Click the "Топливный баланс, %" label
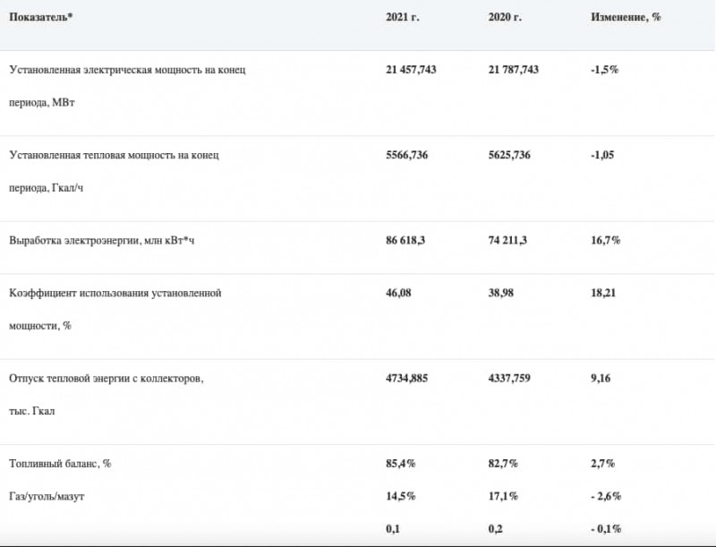This screenshot has width=716, height=547. pos(60,464)
